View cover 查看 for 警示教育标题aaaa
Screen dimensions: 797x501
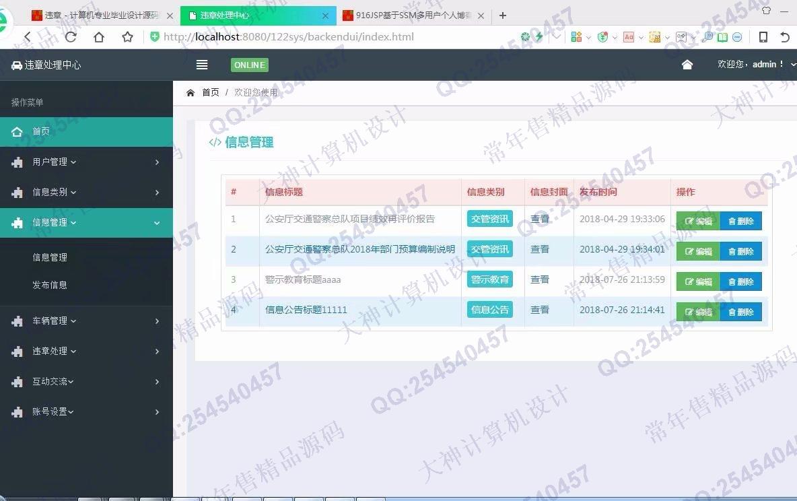point(540,279)
